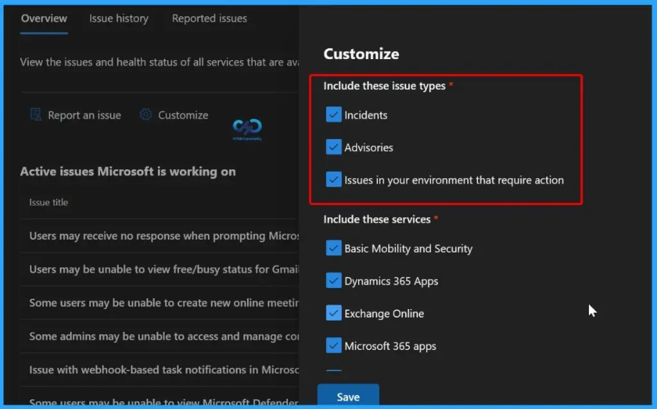Click the Customize label in toolbar

[x=183, y=115]
